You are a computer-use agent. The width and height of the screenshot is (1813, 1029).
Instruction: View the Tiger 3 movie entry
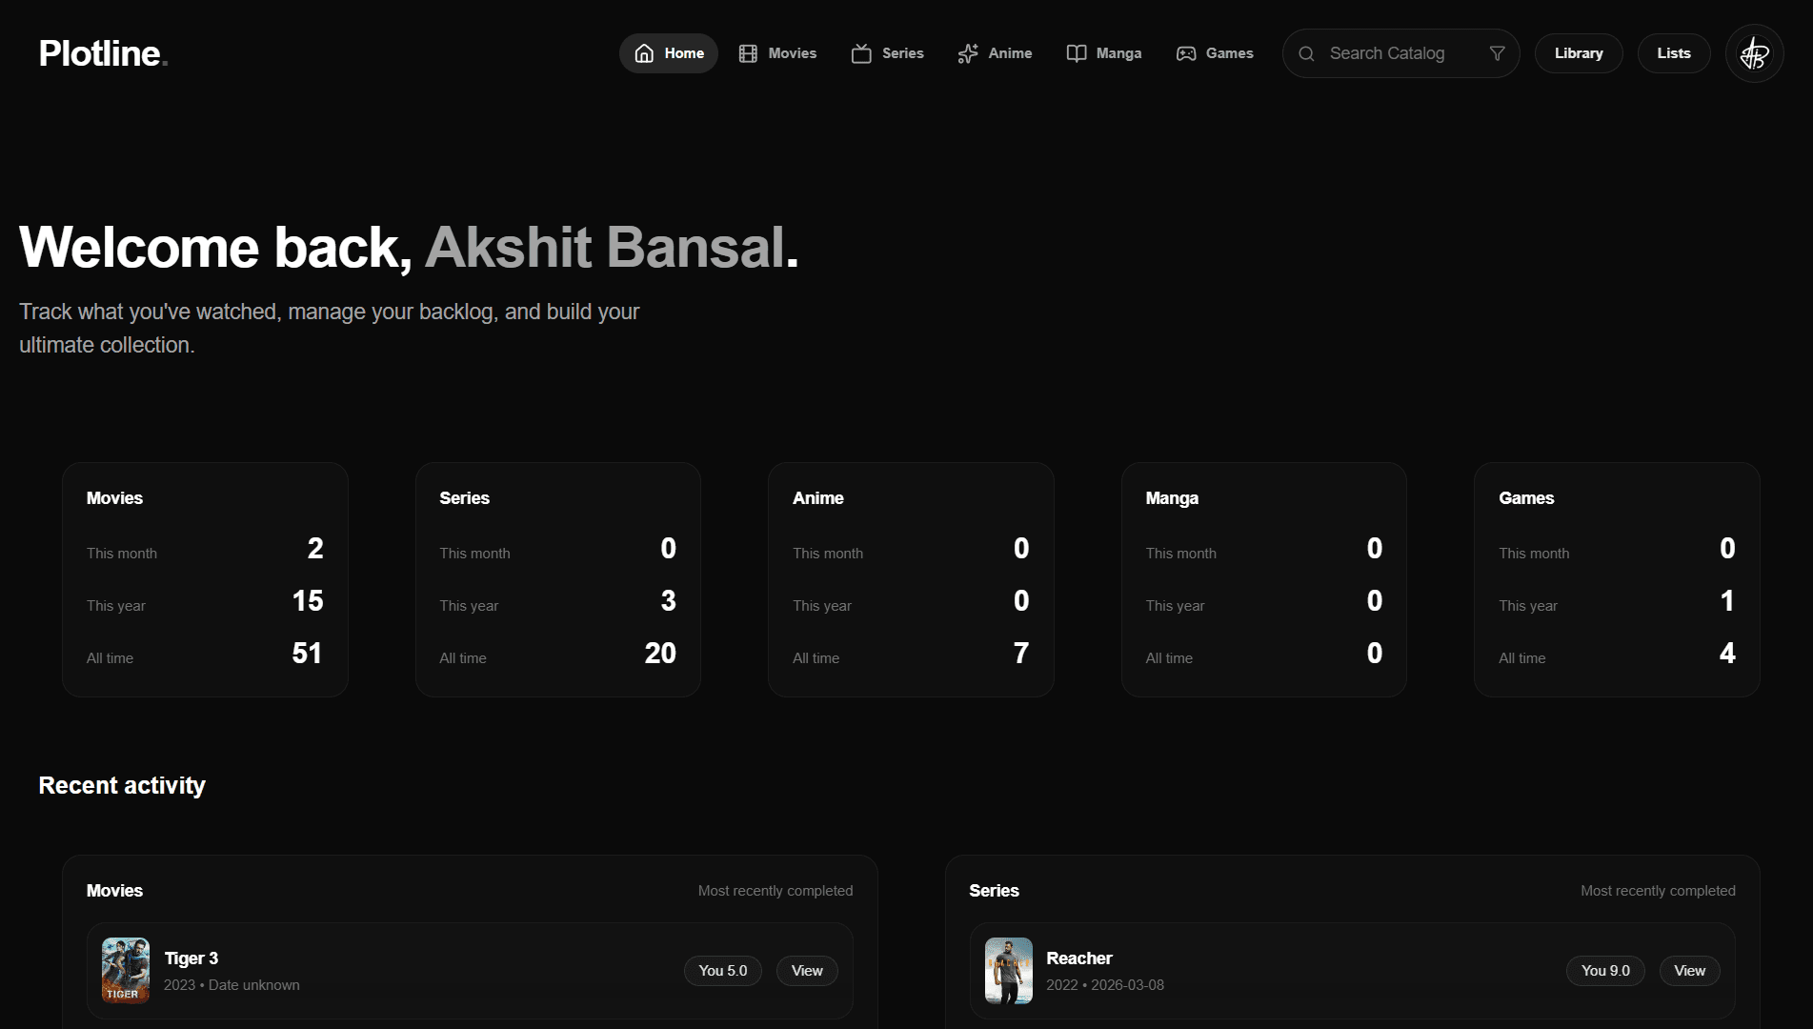tap(806, 971)
